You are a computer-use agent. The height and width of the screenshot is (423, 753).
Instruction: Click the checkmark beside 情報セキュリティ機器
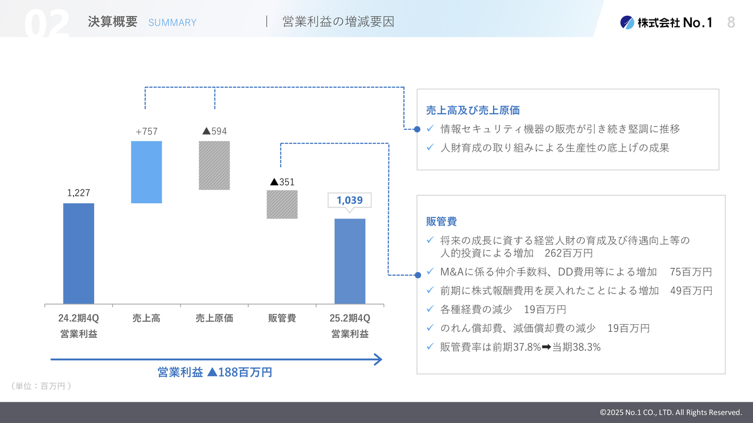point(430,128)
